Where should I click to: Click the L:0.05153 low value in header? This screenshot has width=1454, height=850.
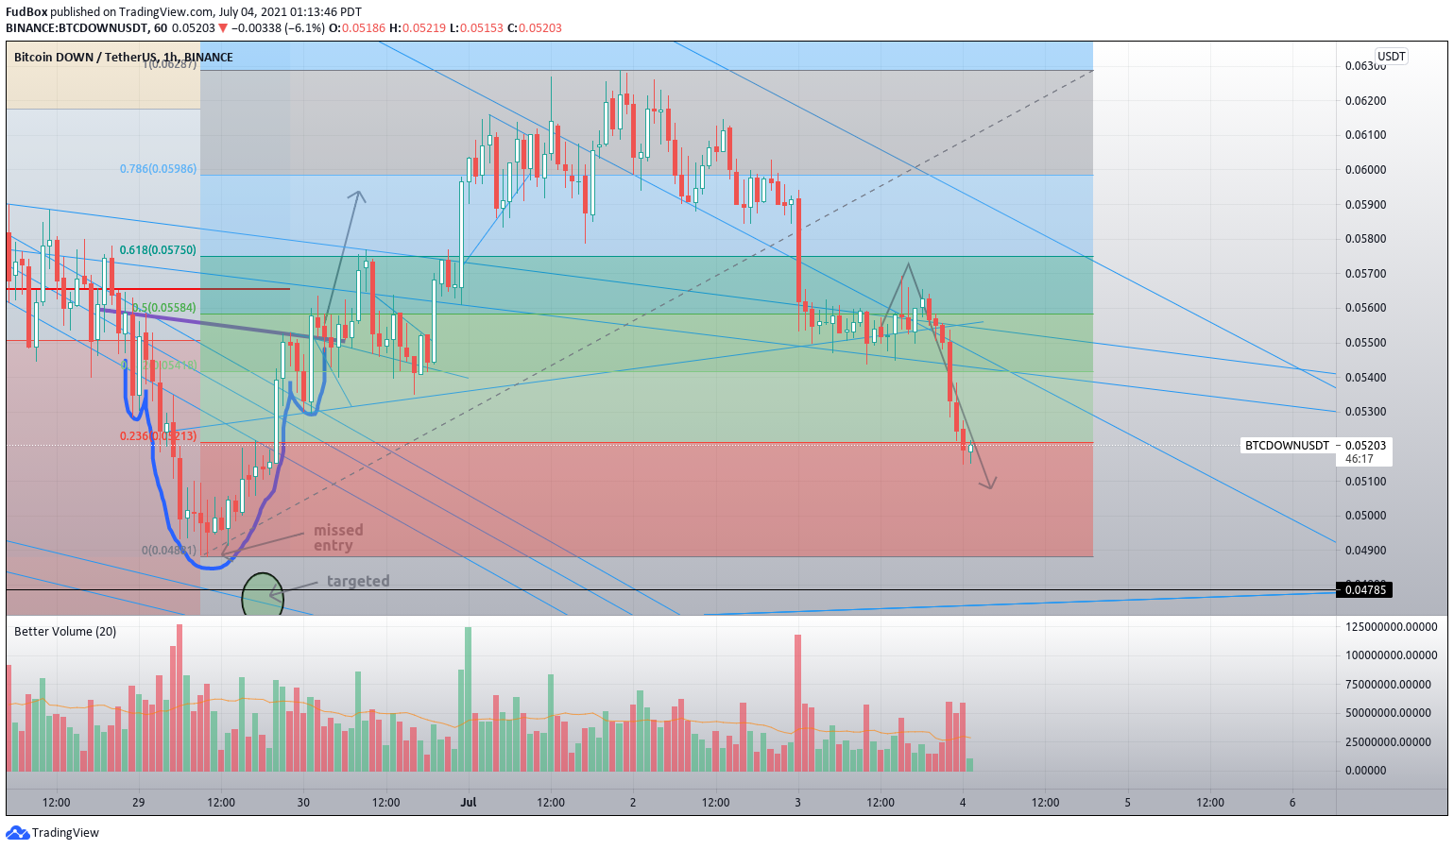[476, 28]
